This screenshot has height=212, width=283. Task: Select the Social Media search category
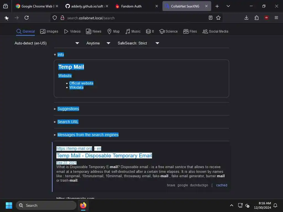coord(215,31)
